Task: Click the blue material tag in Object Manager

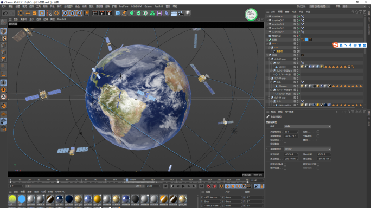Action: tap(306, 40)
